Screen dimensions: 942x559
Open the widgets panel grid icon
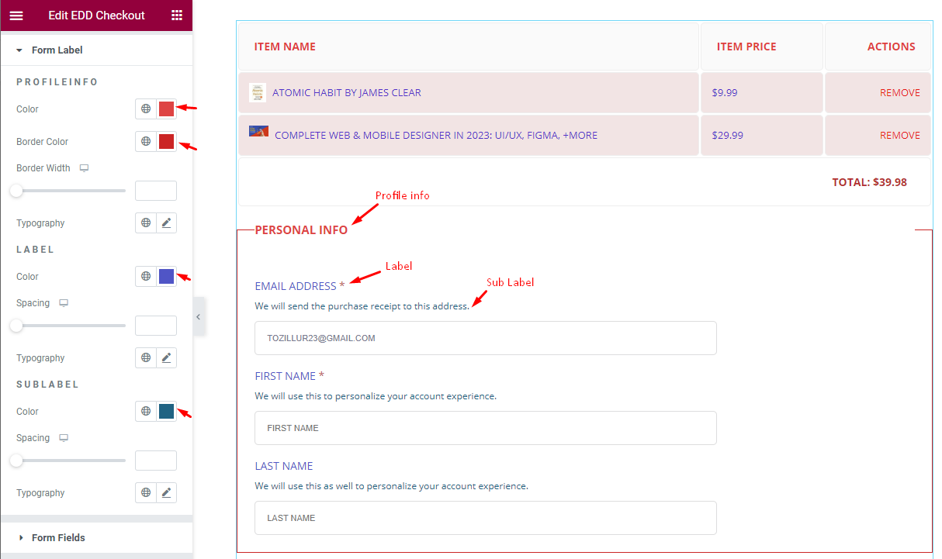[177, 15]
